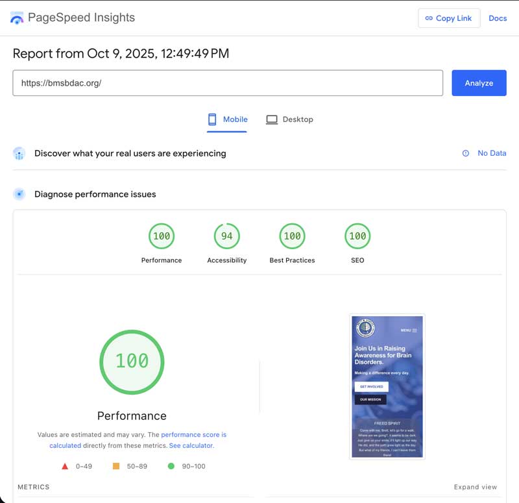Click the mobile site screenshot thumbnail

(387, 387)
